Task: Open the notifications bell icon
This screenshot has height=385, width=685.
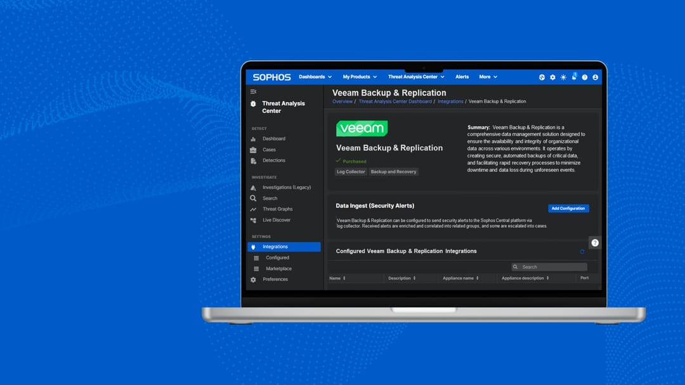Action: [x=574, y=77]
